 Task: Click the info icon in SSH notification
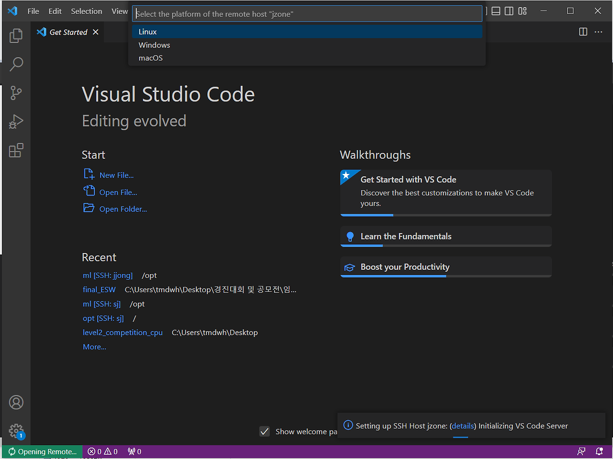pos(348,425)
